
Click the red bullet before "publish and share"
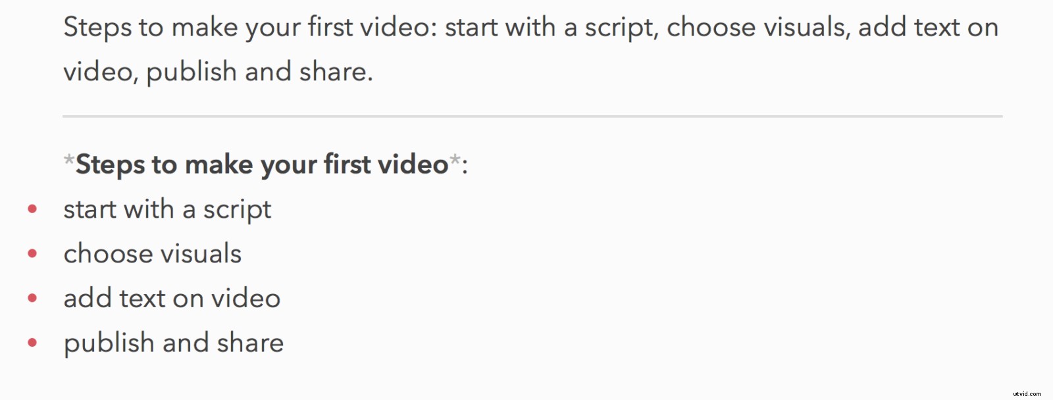click(x=32, y=343)
